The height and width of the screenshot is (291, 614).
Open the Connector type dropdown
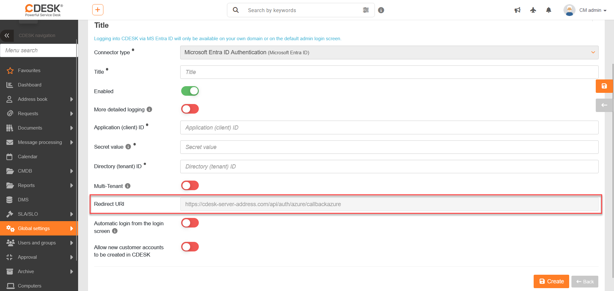tap(389, 52)
